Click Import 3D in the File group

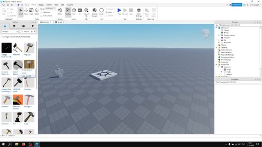pos(86,12)
